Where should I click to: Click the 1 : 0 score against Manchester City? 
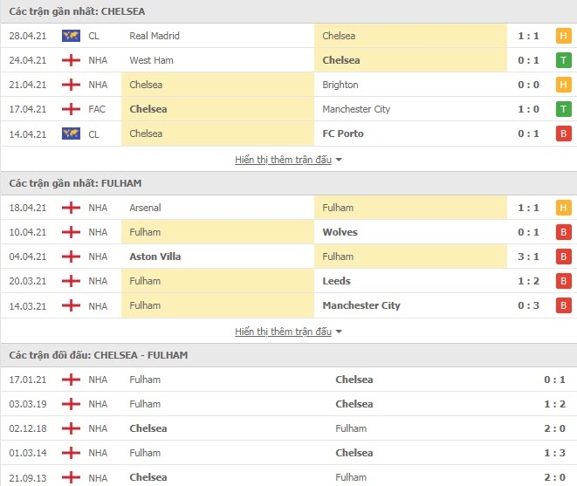pyautogui.click(x=528, y=109)
